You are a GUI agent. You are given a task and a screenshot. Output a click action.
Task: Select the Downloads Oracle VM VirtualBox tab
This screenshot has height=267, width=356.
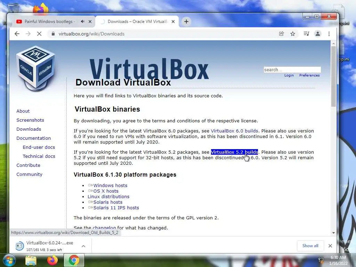coord(138,22)
